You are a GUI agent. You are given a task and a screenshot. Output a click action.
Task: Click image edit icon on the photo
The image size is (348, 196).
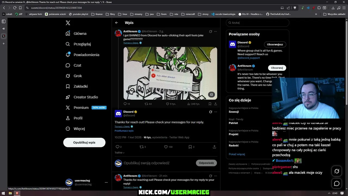coord(212,94)
